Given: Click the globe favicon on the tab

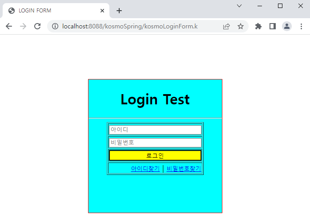Looking at the screenshot, I should pos(12,11).
